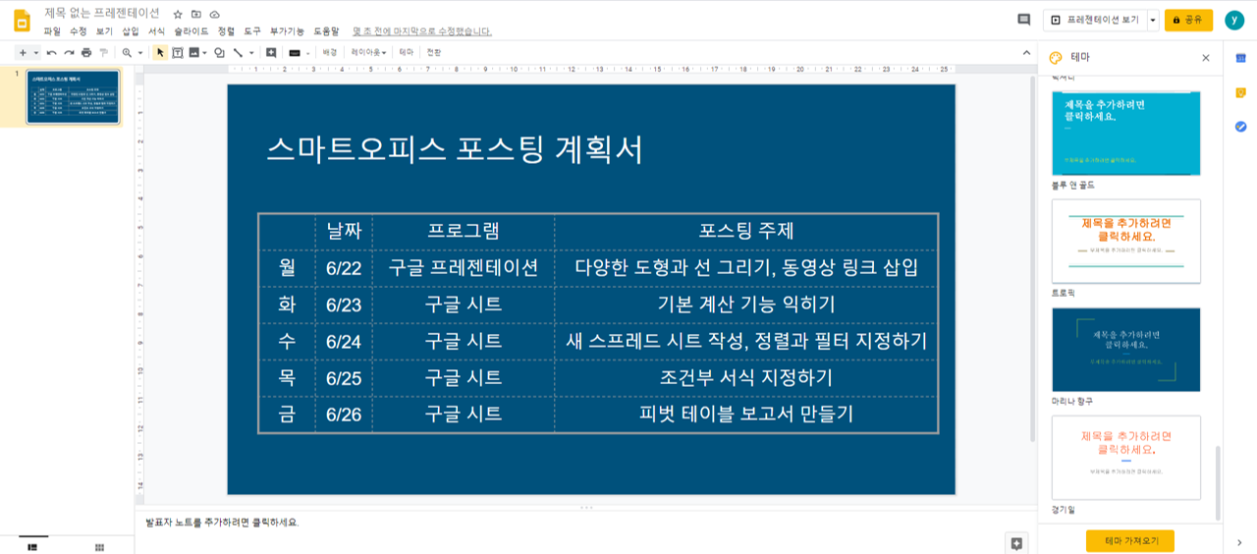The image size is (1257, 554).
Task: Open last edit history link
Action: point(421,31)
